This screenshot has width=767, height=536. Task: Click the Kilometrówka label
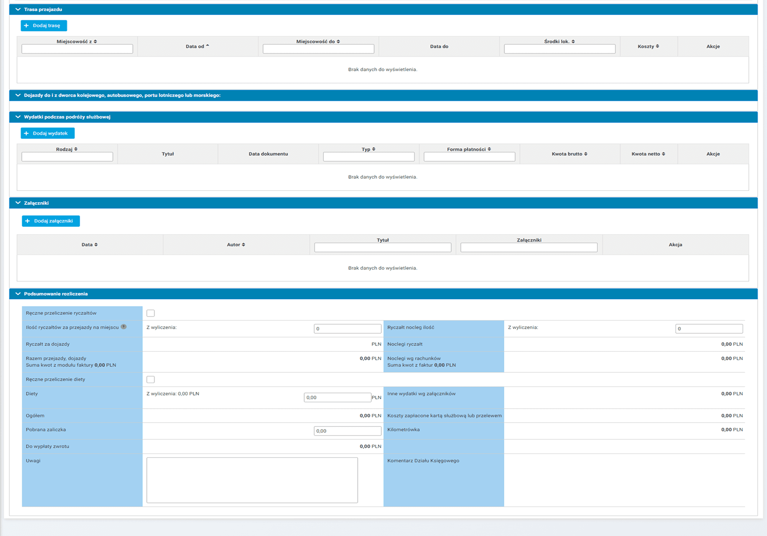point(403,430)
